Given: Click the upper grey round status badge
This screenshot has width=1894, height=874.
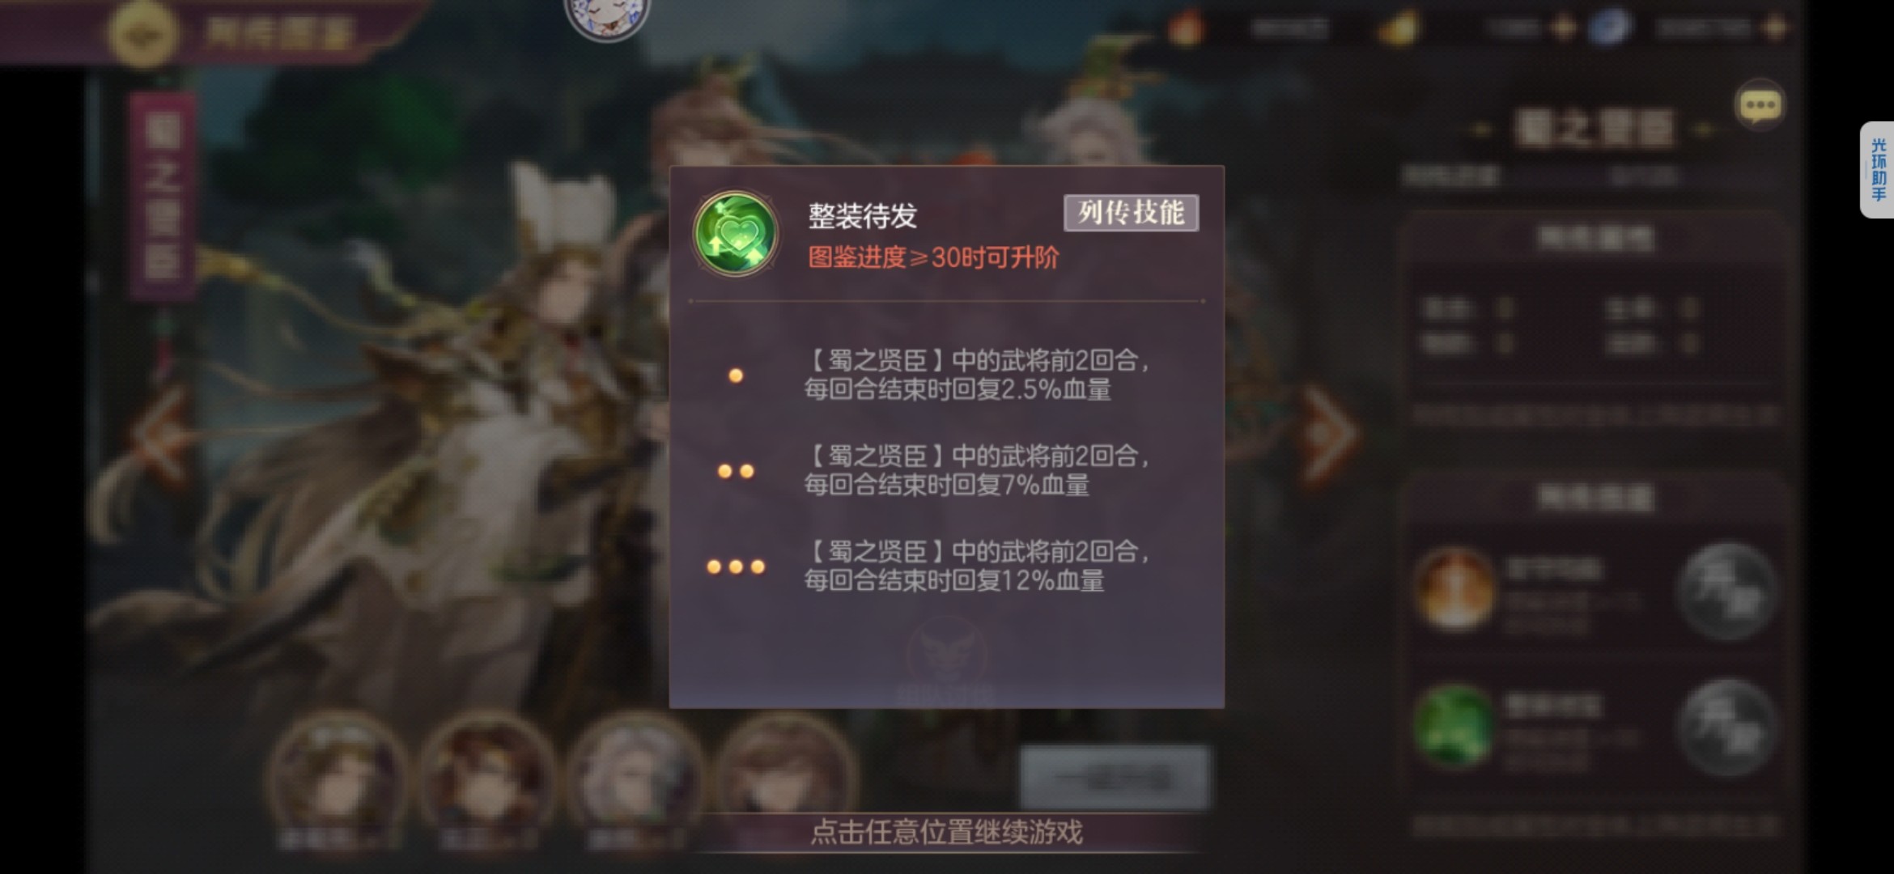Looking at the screenshot, I should coord(1726,592).
